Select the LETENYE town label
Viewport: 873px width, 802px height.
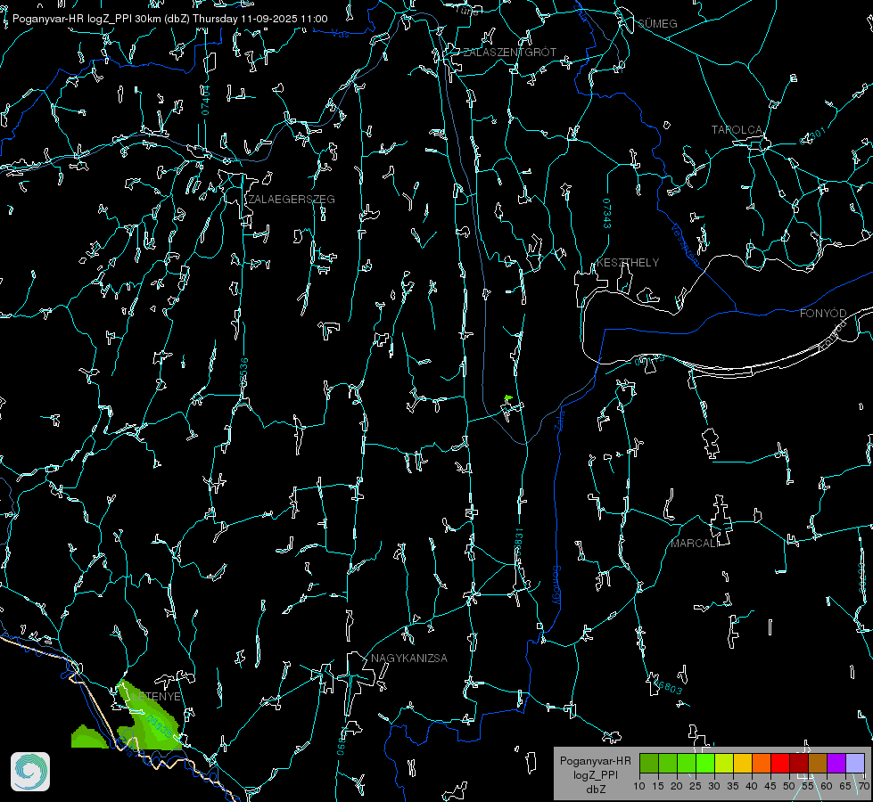156,696
